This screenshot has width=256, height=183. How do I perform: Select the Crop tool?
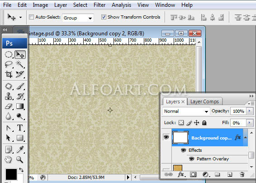coord(9,74)
